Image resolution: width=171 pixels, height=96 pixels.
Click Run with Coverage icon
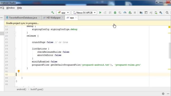120,13
